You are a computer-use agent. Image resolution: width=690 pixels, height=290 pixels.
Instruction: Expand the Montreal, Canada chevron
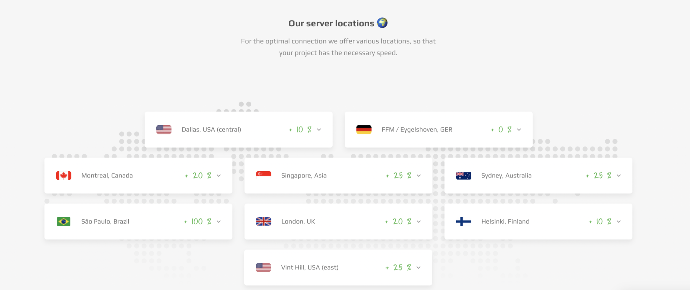219,175
